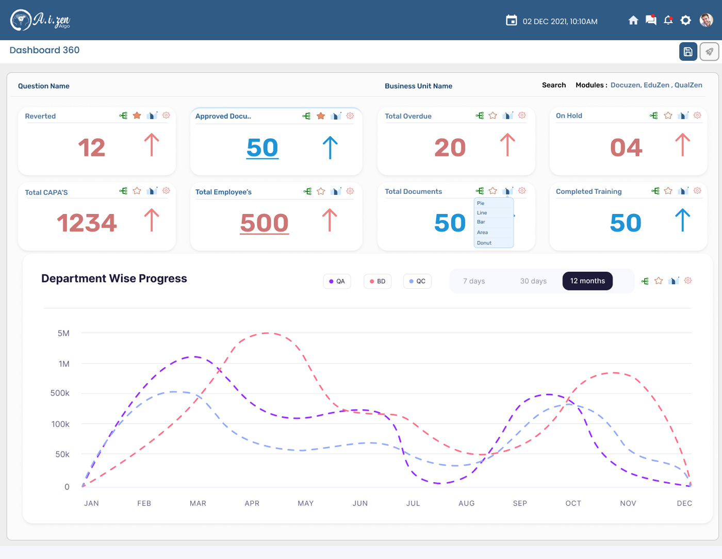The height and width of the screenshot is (559, 722).
Task: Open calendar icon beside the date
Action: pos(511,21)
